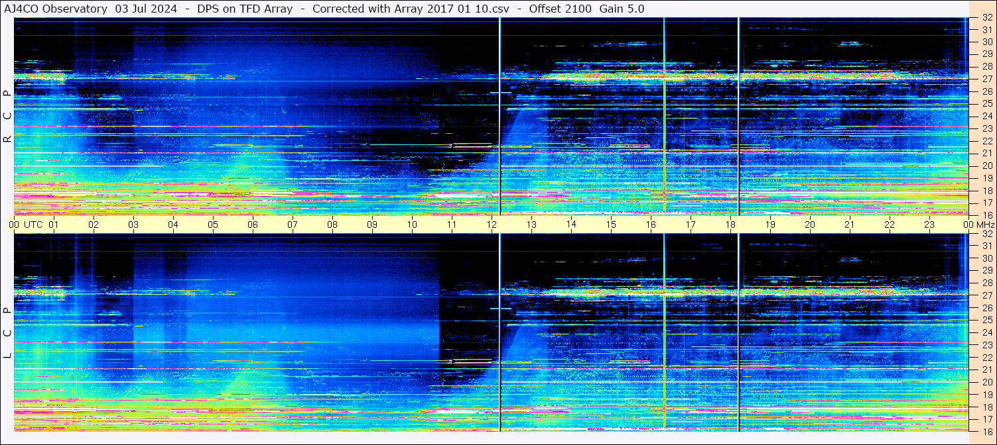Click hour 19 on the time axis
This screenshot has height=445, width=997.
coord(770,224)
